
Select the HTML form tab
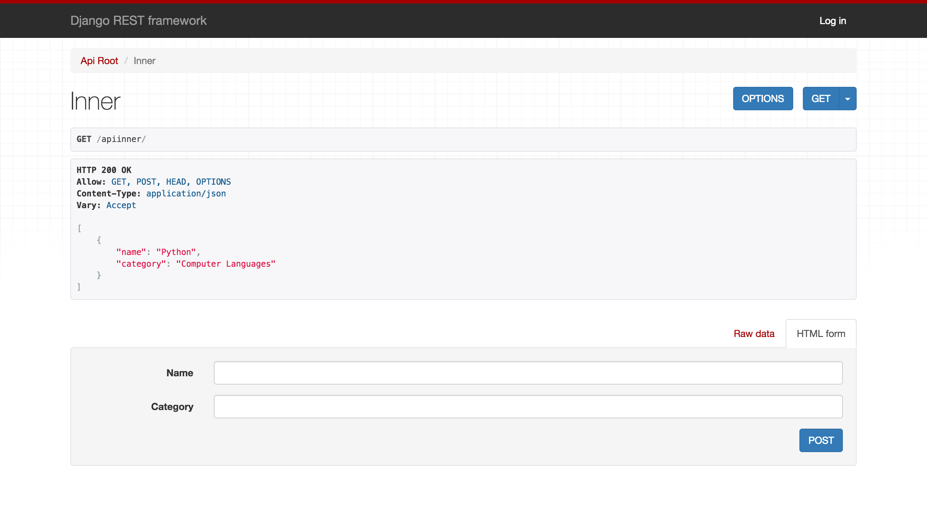click(820, 334)
